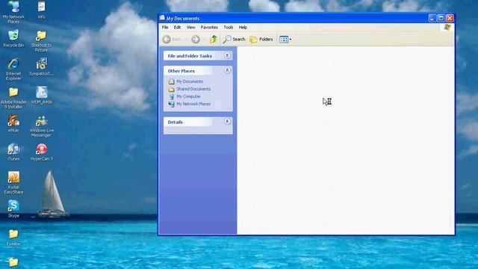Launch HyperCam 3 shortcut

42,152
